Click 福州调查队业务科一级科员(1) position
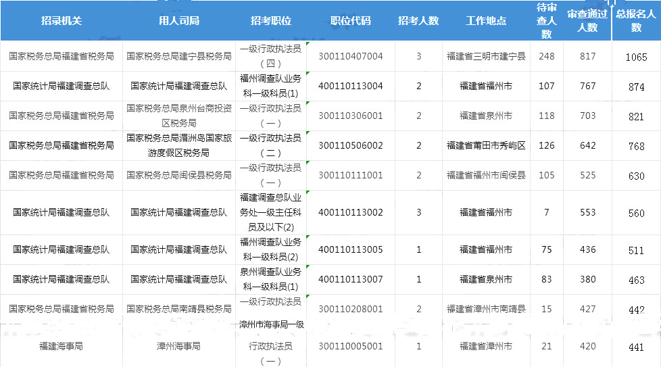 coord(270,86)
